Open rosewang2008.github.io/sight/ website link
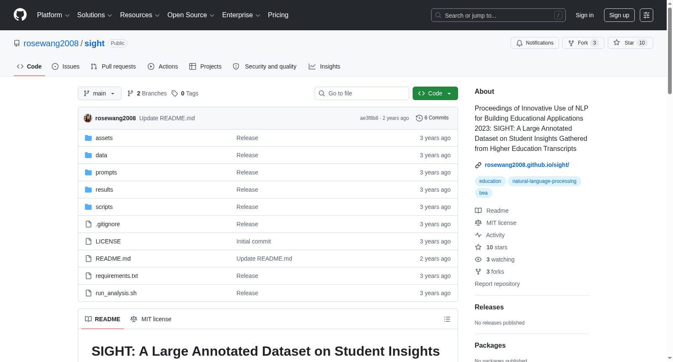Viewport: 673px width, 362px height. click(x=527, y=165)
